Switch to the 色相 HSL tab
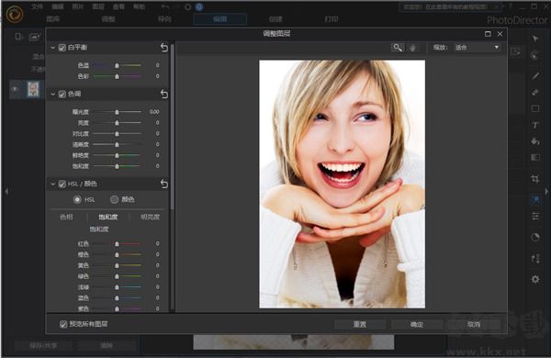 coord(66,218)
